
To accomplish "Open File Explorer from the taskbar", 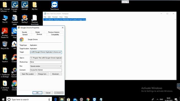I will (62, 99).
